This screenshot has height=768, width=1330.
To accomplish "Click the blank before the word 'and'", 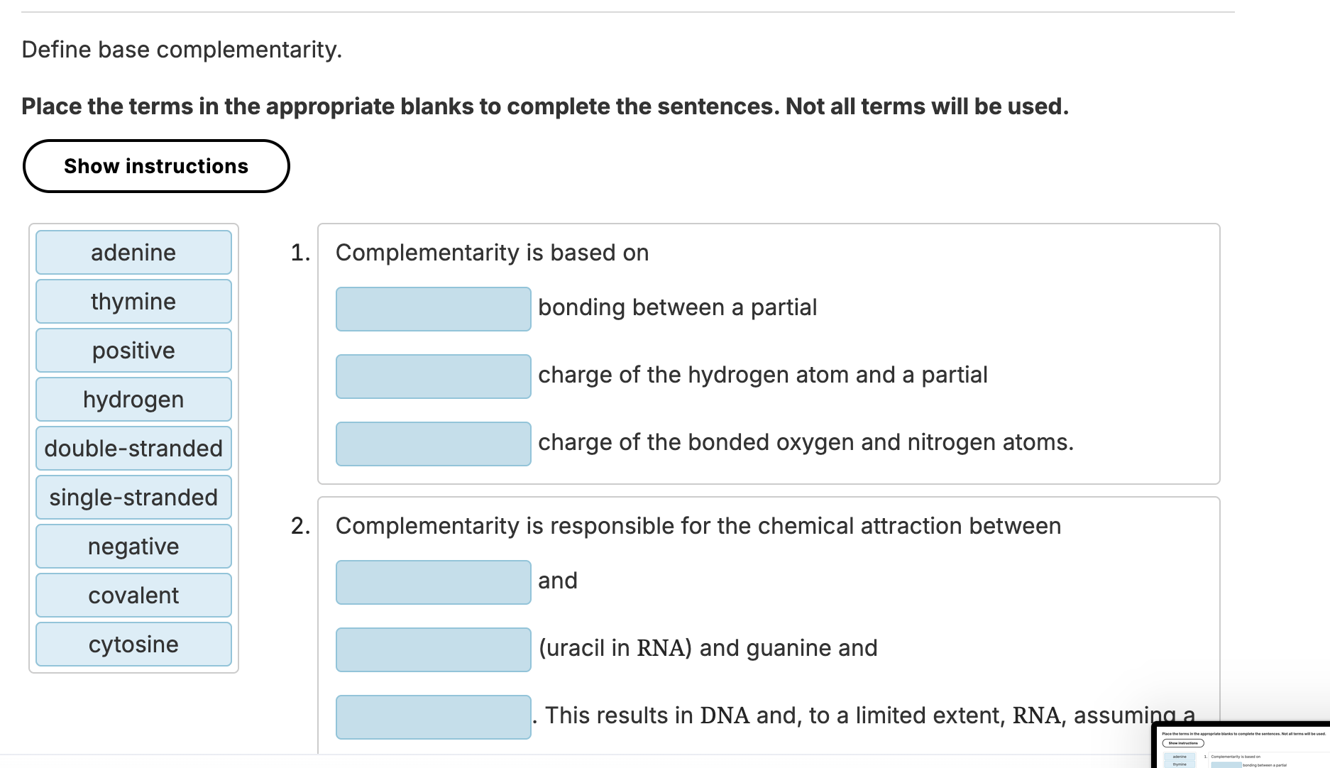I will (x=433, y=582).
